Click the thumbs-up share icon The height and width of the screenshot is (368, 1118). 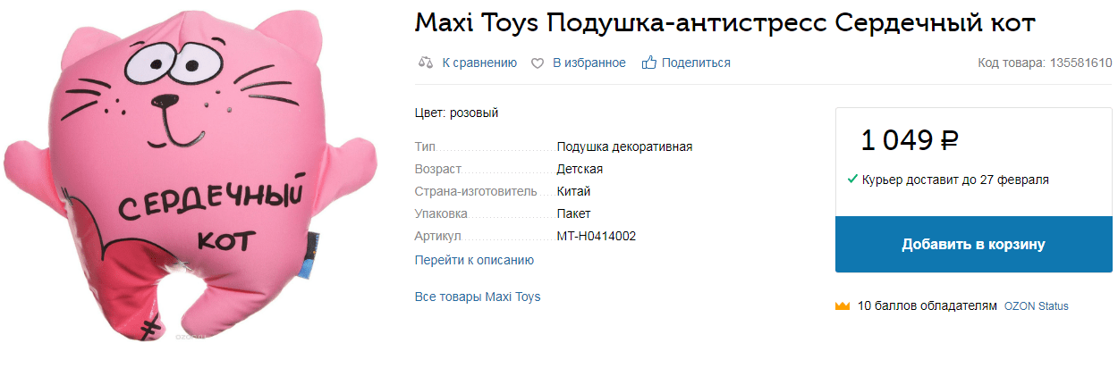pyautogui.click(x=649, y=63)
